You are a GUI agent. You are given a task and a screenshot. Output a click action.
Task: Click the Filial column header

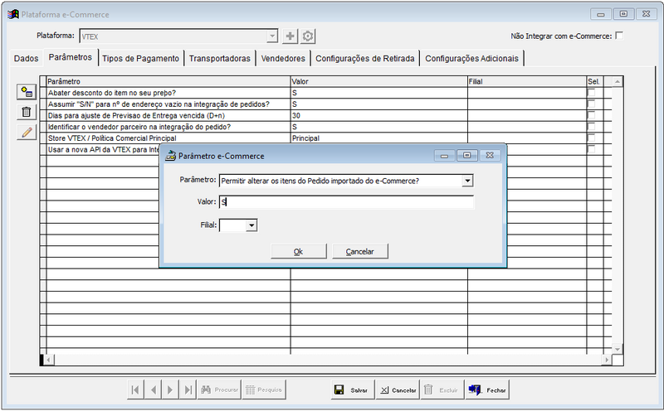527,81
